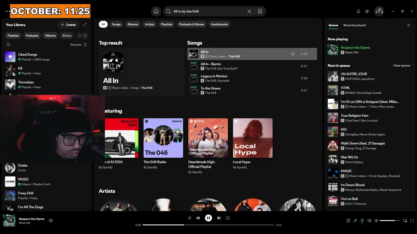Mute the volume speaker icon
Screen dimensions: 417x234
point(376,221)
